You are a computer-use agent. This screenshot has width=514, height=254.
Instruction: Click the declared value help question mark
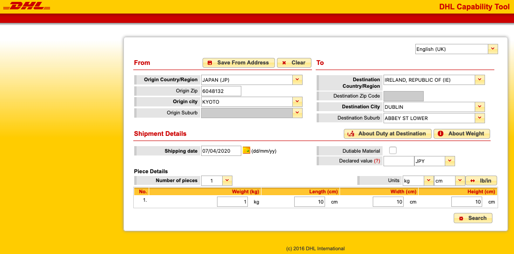[377, 161]
